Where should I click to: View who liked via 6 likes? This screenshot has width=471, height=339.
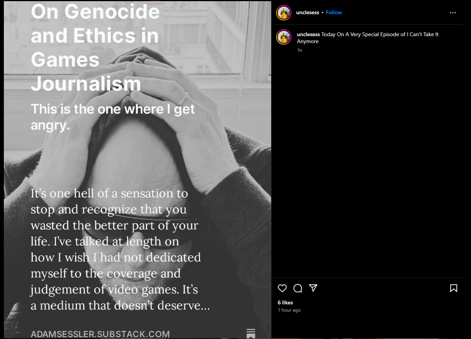[x=285, y=302]
